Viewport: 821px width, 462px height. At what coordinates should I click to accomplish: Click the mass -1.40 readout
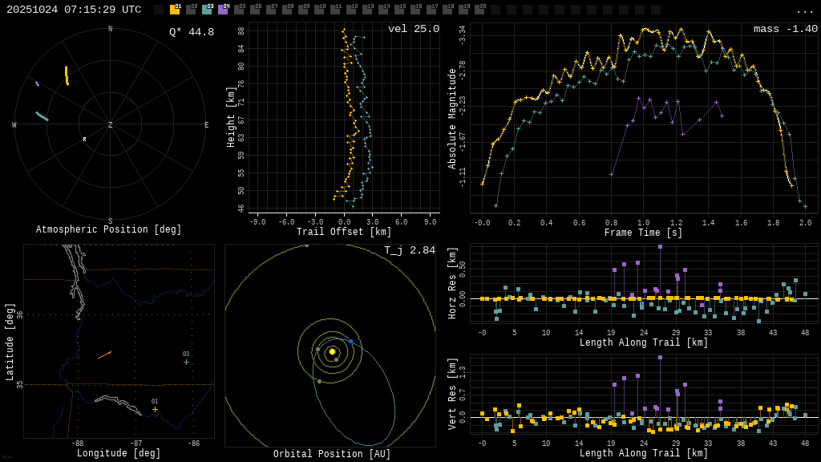coord(785,29)
